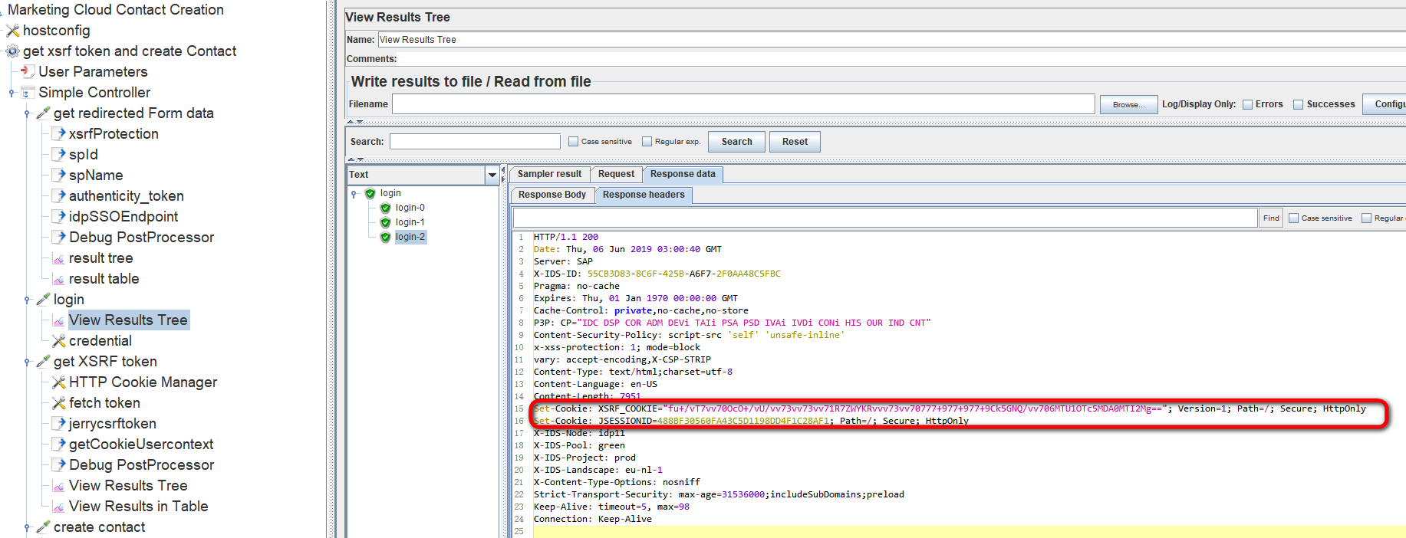Click the Simple Controller icon
The width and height of the screenshot is (1406, 538).
(x=28, y=93)
